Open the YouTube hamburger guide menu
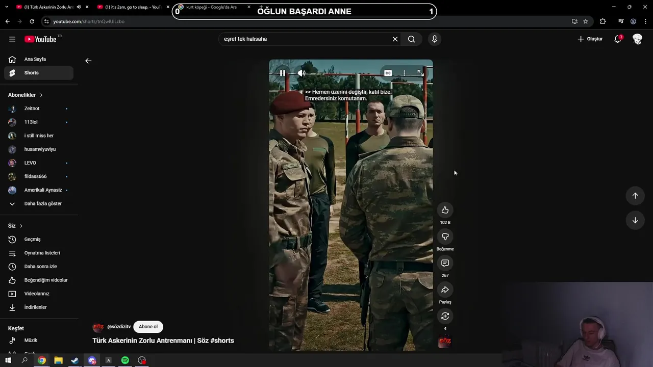653x367 pixels. pos(12,39)
